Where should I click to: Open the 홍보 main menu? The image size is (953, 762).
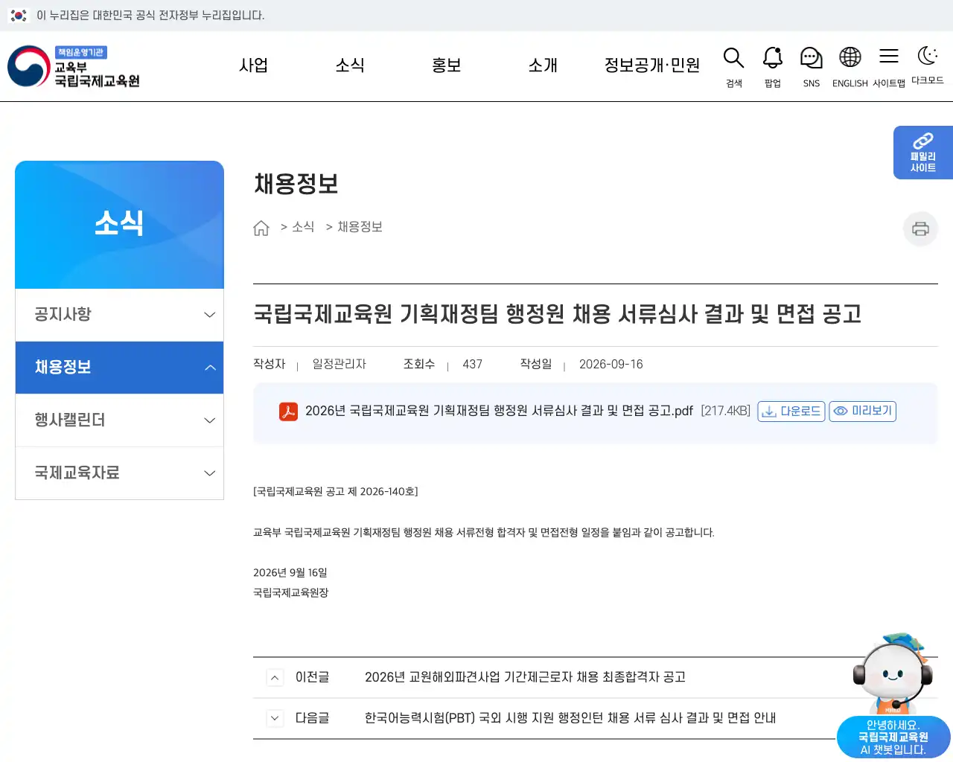coord(447,65)
